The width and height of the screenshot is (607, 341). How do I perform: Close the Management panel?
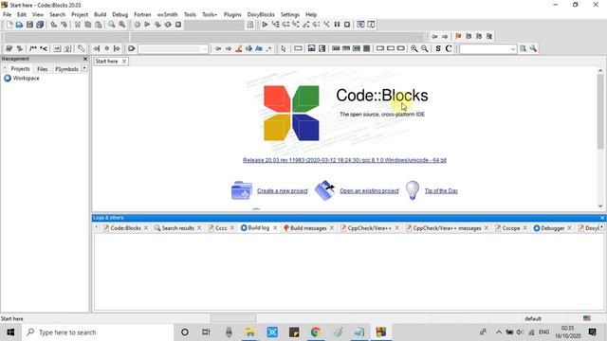coord(85,59)
